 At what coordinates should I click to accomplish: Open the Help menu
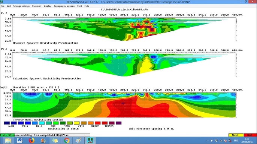(87, 6)
